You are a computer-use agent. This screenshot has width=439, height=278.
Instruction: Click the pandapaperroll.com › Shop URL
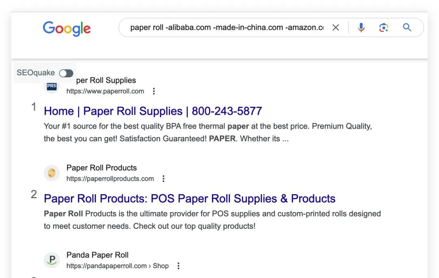(x=117, y=266)
